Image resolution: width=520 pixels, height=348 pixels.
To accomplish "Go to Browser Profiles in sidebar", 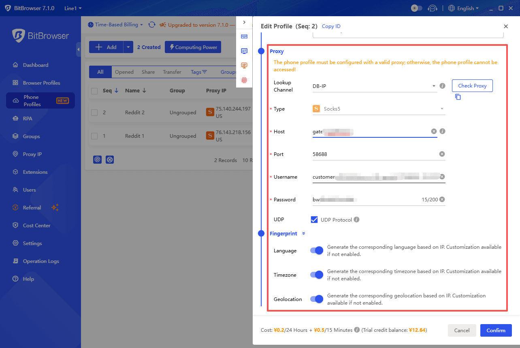I will pyautogui.click(x=40, y=83).
